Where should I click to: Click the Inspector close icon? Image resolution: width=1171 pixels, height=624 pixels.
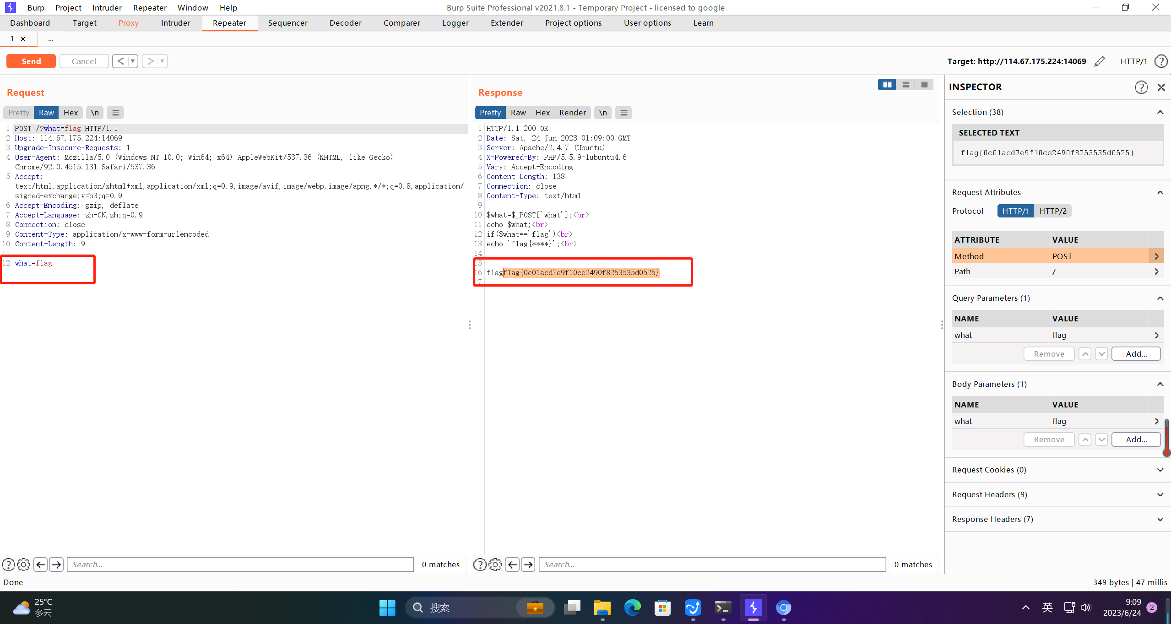pos(1160,87)
